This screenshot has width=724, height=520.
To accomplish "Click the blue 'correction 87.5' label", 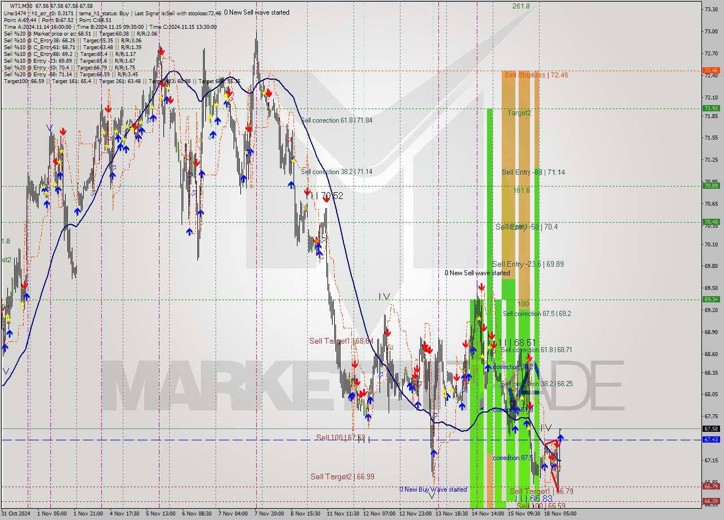I will click(512, 458).
